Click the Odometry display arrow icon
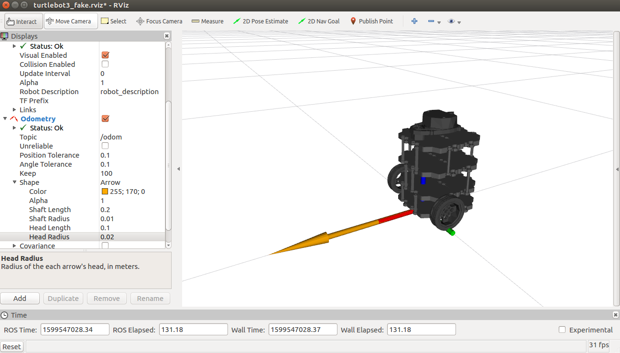Viewport: 620px width, 353px height. (x=14, y=119)
